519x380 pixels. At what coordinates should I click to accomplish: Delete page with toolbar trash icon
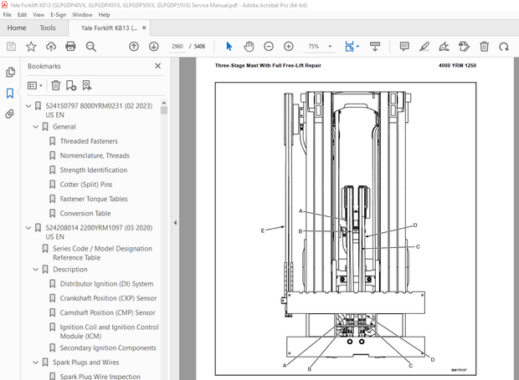pyautogui.click(x=484, y=47)
